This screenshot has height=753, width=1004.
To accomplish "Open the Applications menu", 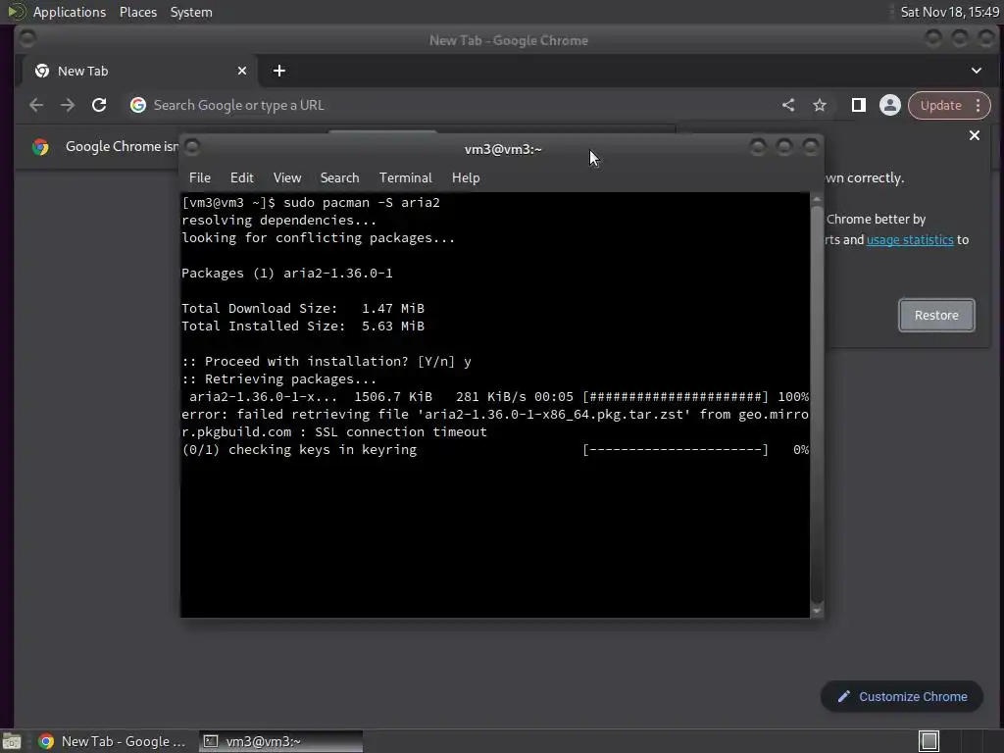I will (70, 12).
